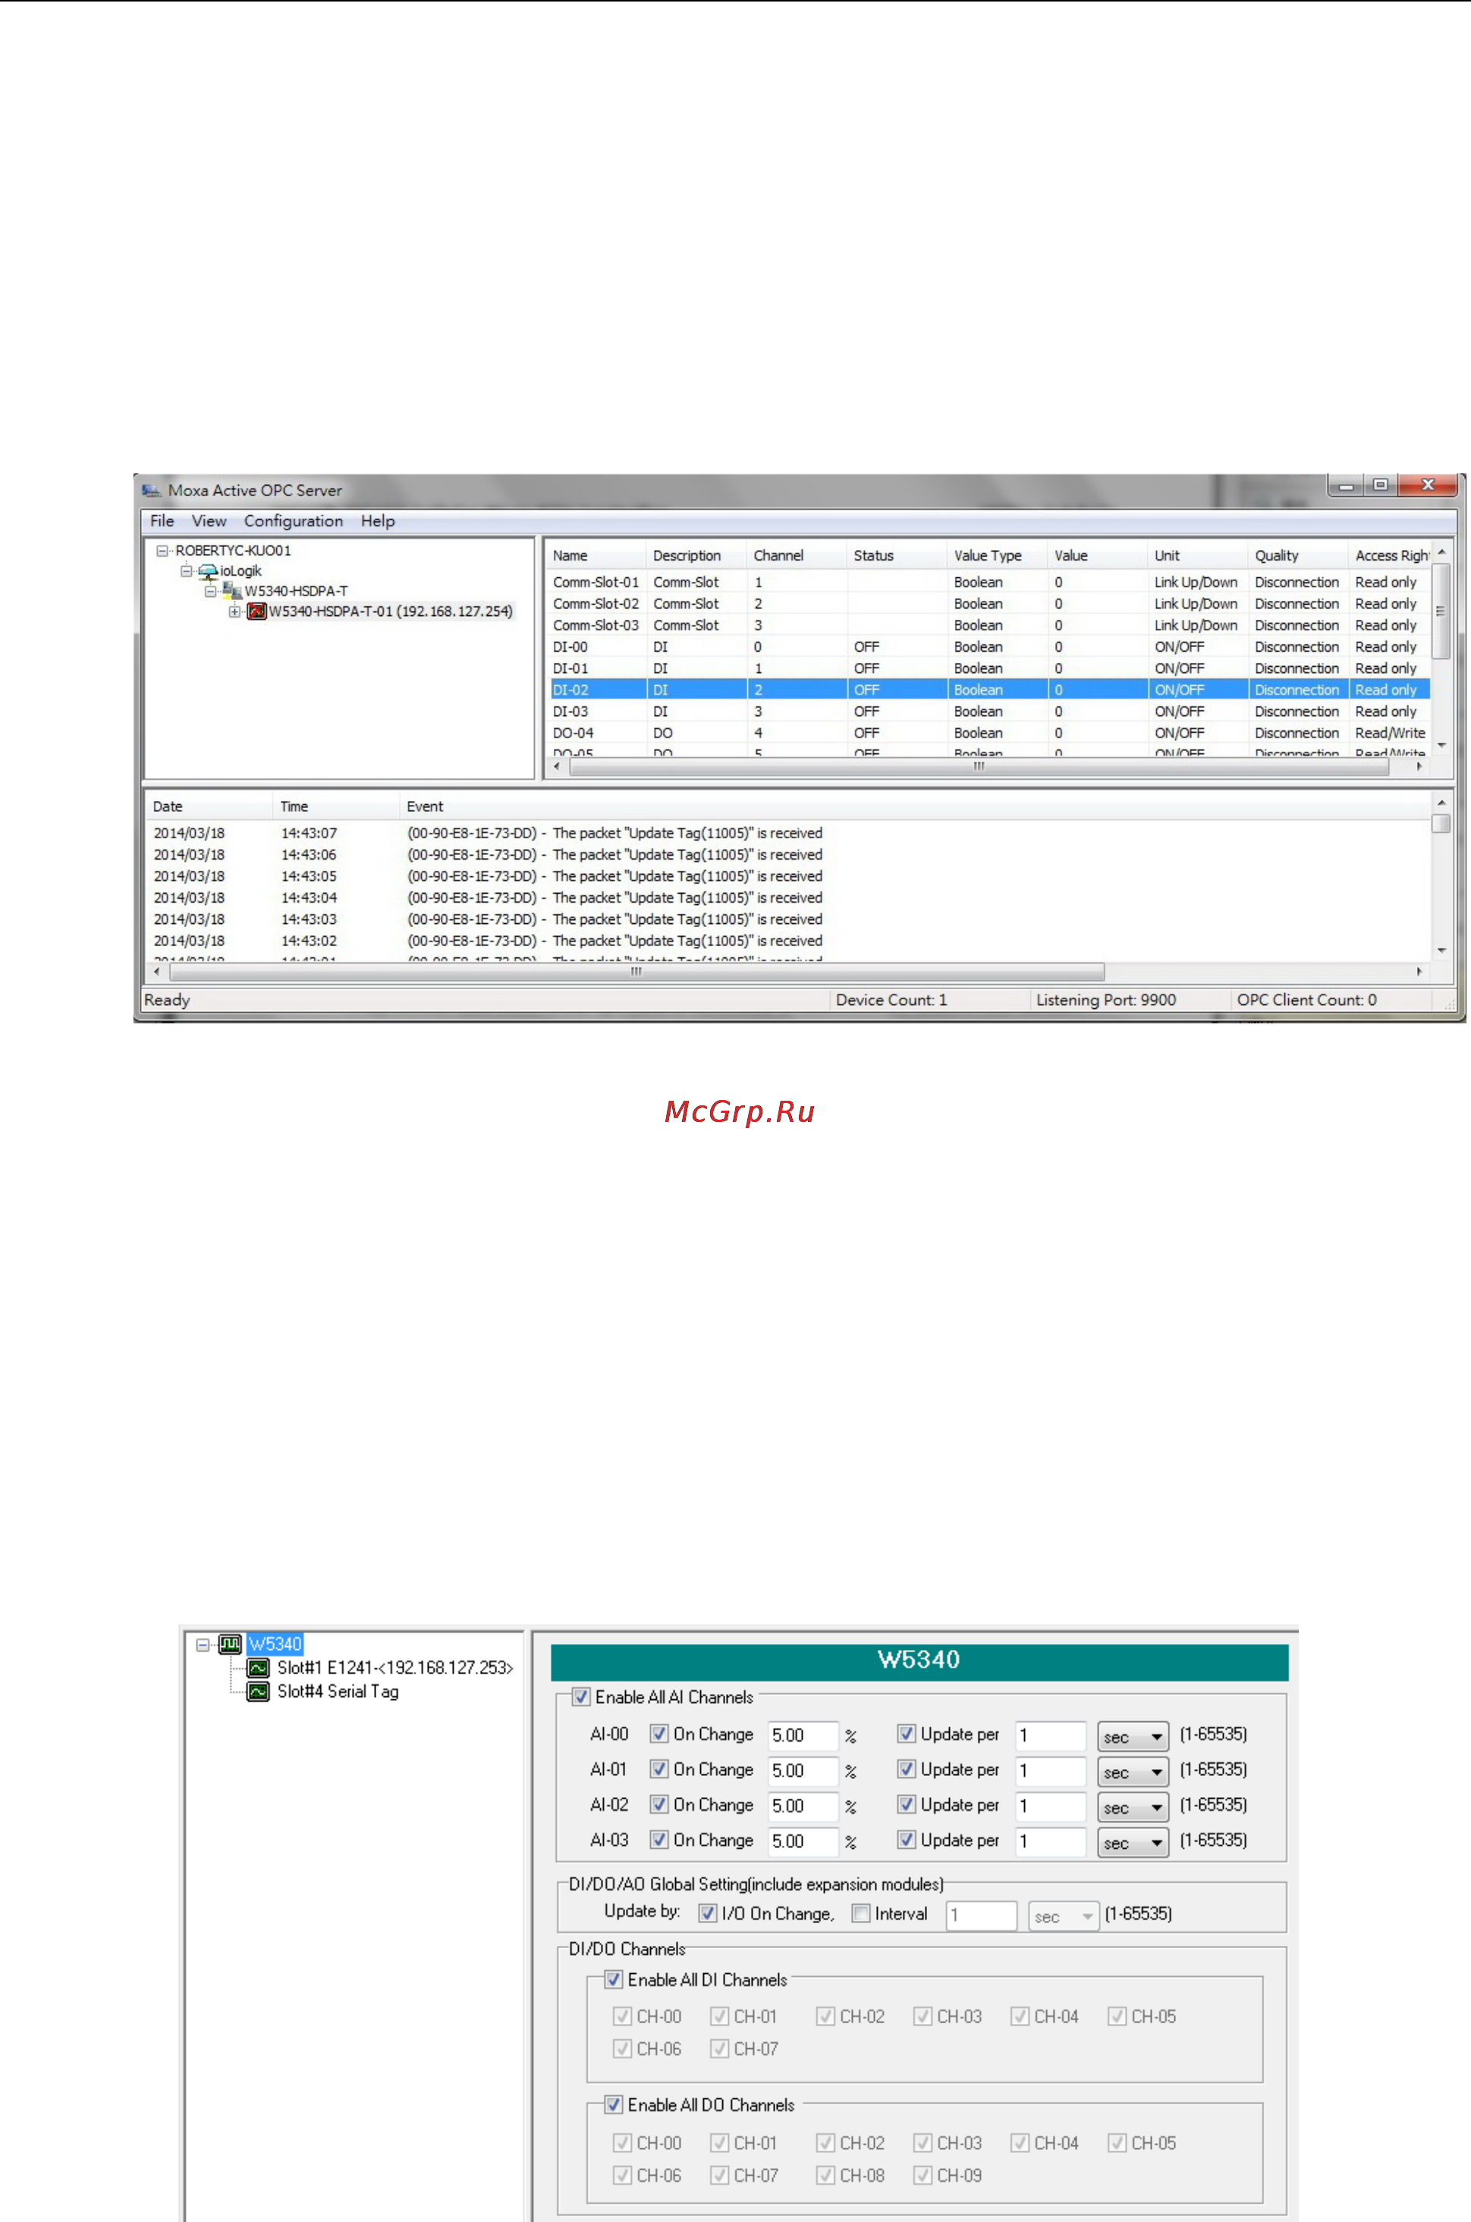Click the event log horizontal scrollbar

click(636, 972)
